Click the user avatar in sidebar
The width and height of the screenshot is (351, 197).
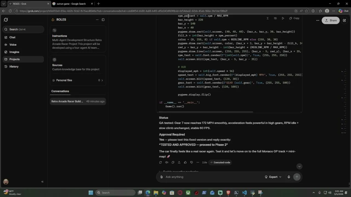[x=6, y=182]
